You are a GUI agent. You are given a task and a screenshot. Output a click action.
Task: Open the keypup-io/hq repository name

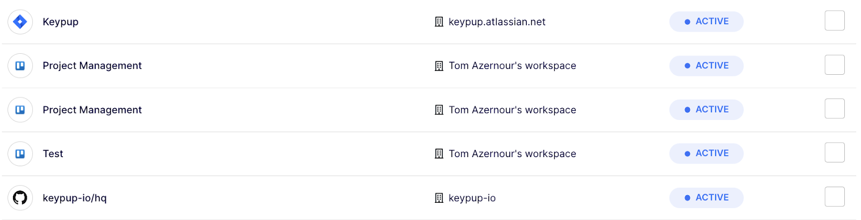(75, 198)
